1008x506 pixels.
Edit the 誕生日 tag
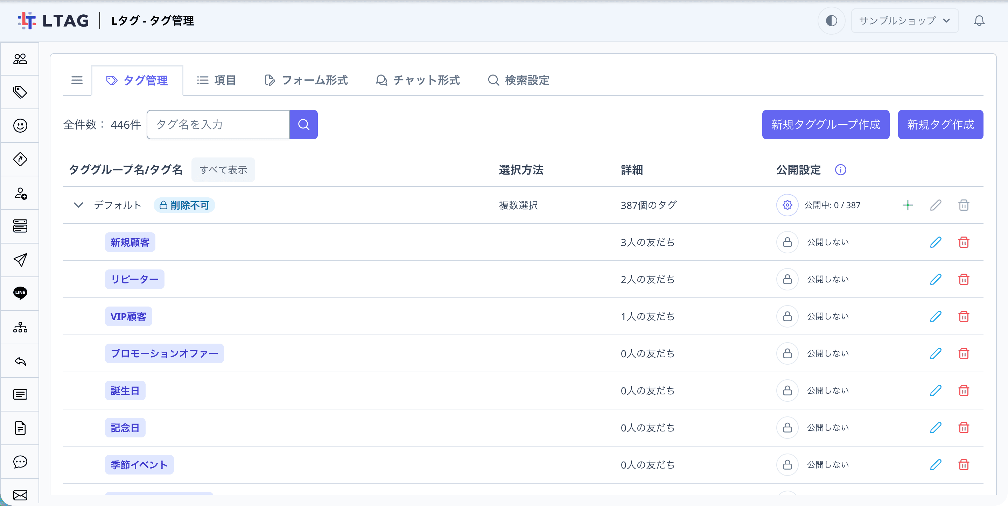(x=935, y=391)
